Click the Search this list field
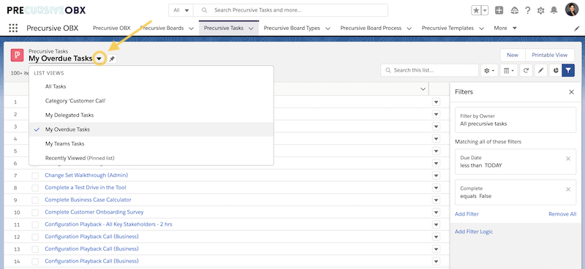 point(429,70)
